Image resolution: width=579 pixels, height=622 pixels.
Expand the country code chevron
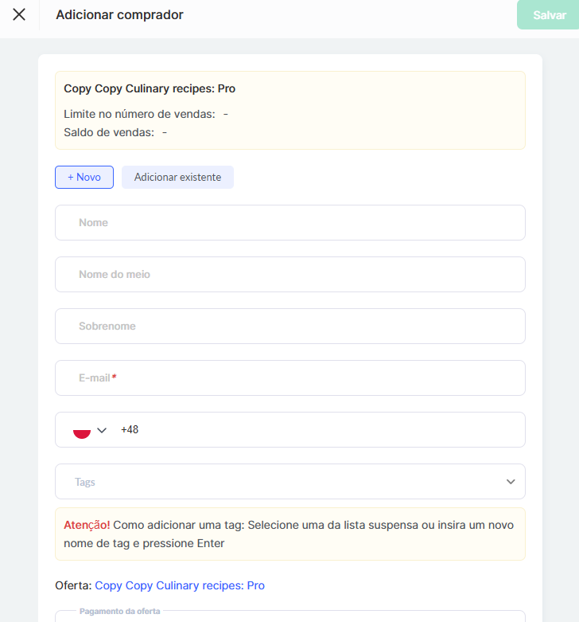click(102, 430)
